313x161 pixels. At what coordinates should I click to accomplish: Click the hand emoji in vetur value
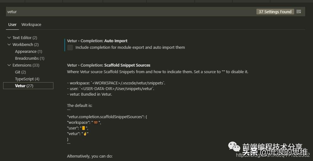[x=85, y=134]
